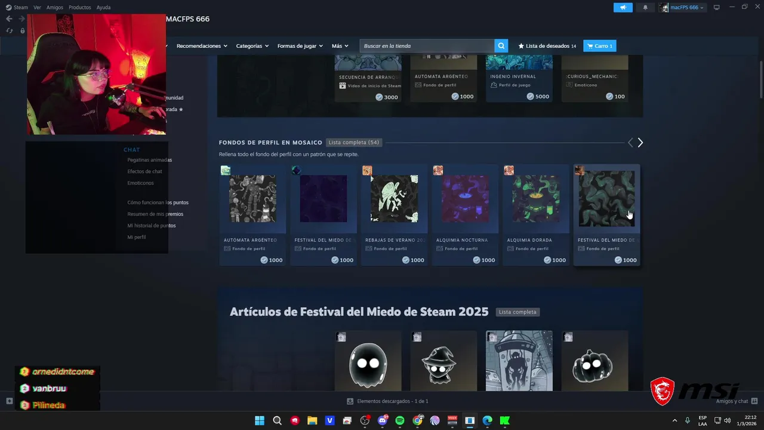Open the Productos menu

pyautogui.click(x=80, y=7)
